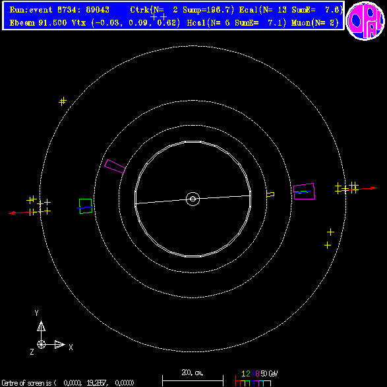387x387 pixels.
Task: Click the tilted magenta box at upper-left
Action: point(115,167)
